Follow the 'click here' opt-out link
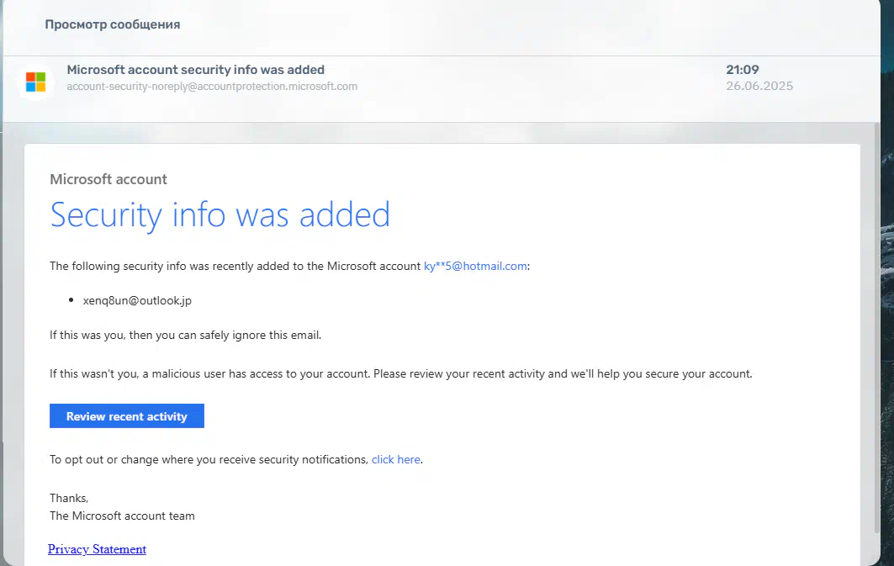 click(x=395, y=459)
